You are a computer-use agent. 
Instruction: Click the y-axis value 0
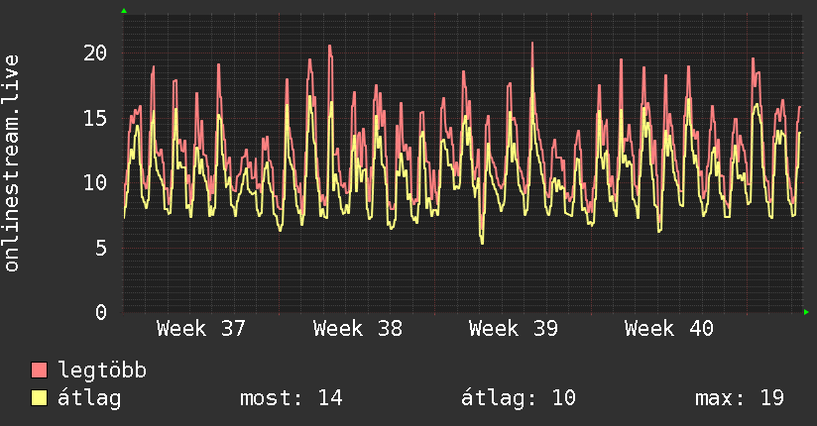click(101, 312)
